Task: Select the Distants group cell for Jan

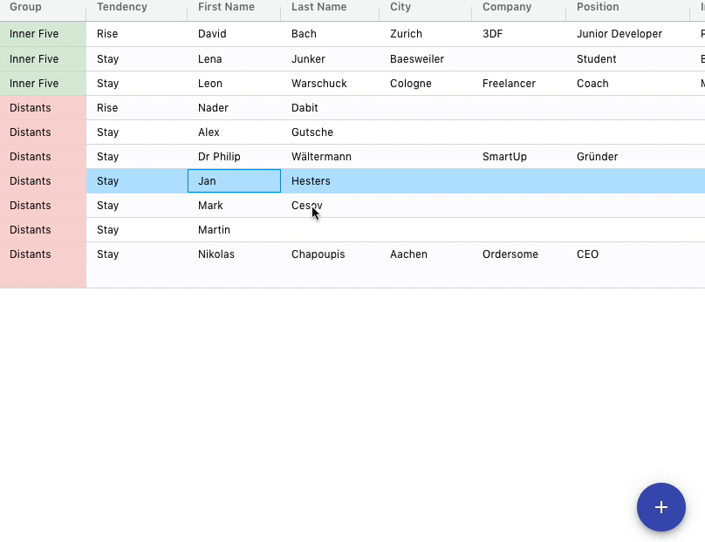Action: click(43, 181)
